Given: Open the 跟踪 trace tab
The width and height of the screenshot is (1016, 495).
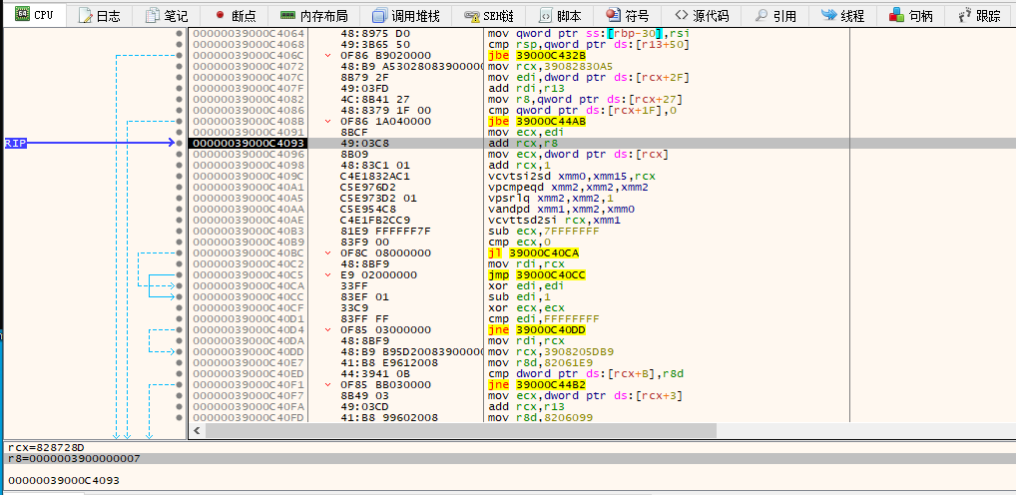Looking at the screenshot, I should [x=980, y=16].
